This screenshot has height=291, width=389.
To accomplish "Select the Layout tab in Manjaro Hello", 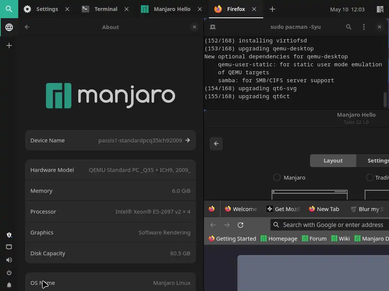I will 333,161.
